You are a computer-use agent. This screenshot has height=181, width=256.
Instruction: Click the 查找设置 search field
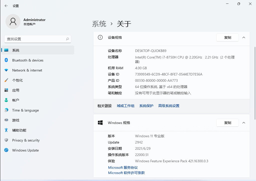(35, 39)
